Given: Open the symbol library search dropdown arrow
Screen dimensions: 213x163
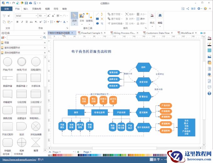Looking at the screenshot, I should click(x=41, y=38).
